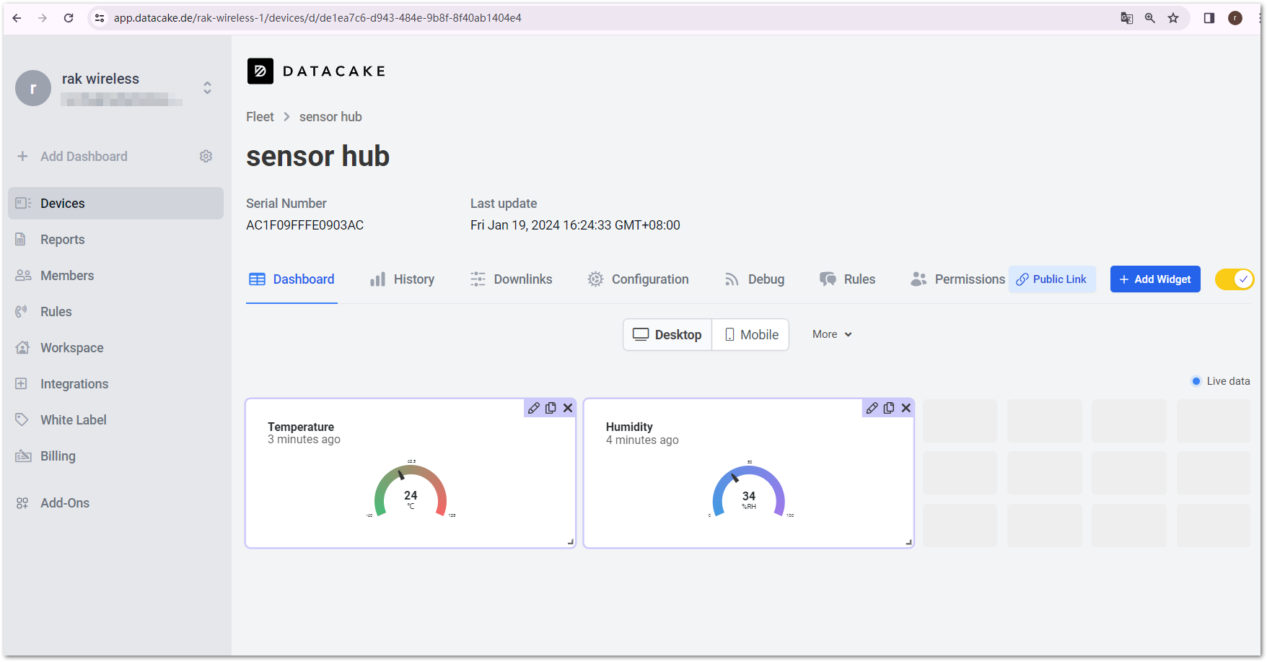Expand the workspace switcher chevrons
Image resolution: width=1267 pixels, height=662 pixels.
[x=207, y=88]
